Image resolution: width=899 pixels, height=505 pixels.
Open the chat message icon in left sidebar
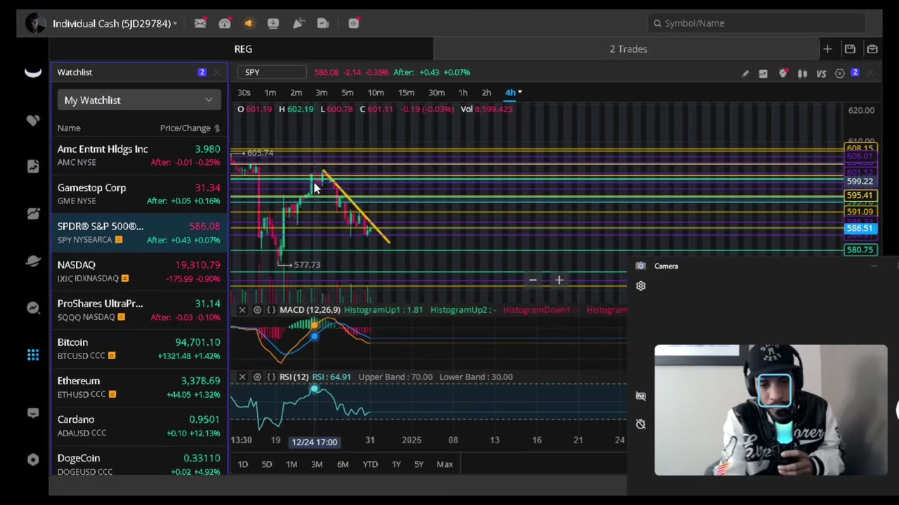click(33, 413)
